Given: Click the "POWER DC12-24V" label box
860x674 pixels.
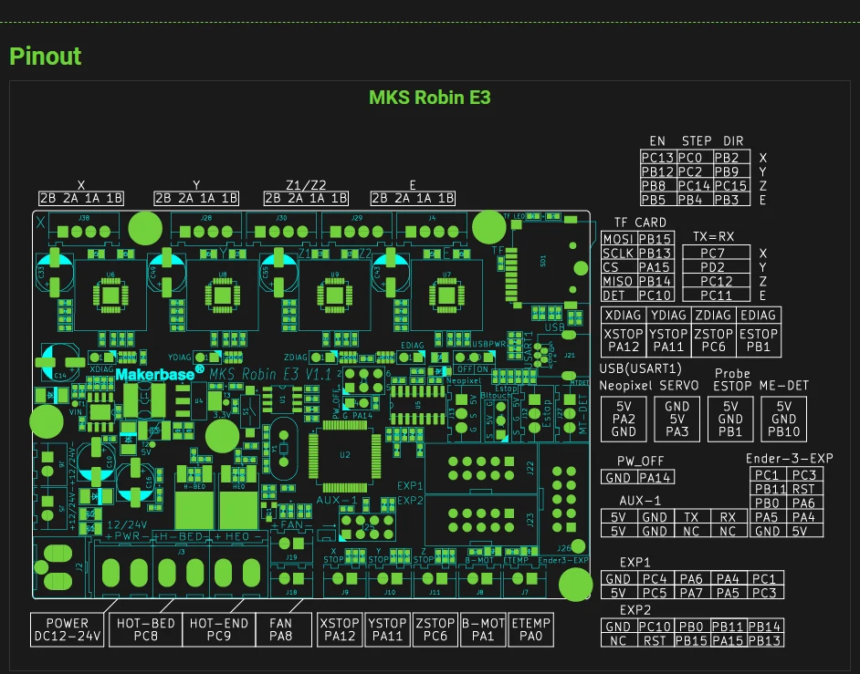Looking at the screenshot, I should click(68, 629).
